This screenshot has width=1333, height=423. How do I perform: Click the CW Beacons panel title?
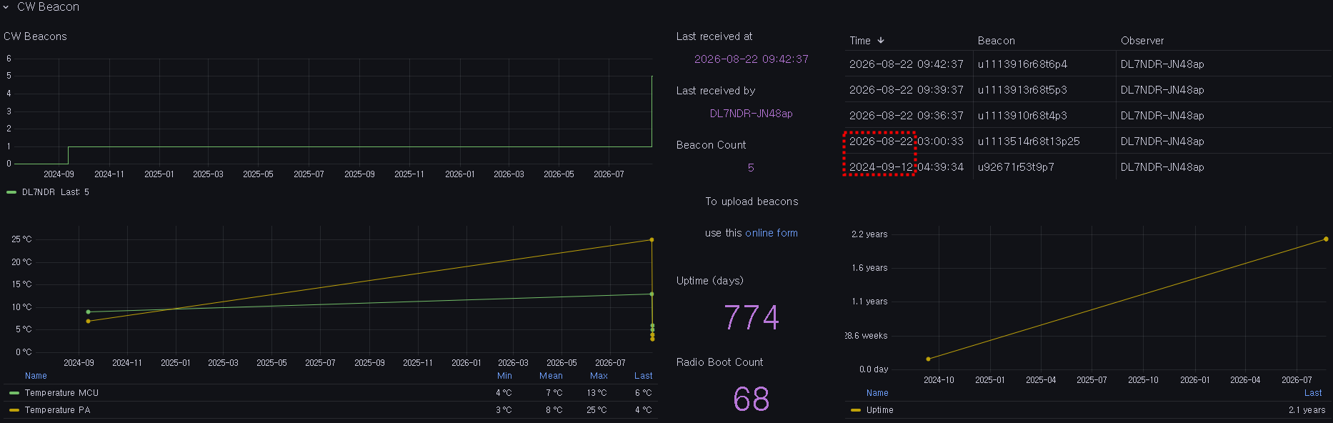(x=35, y=36)
